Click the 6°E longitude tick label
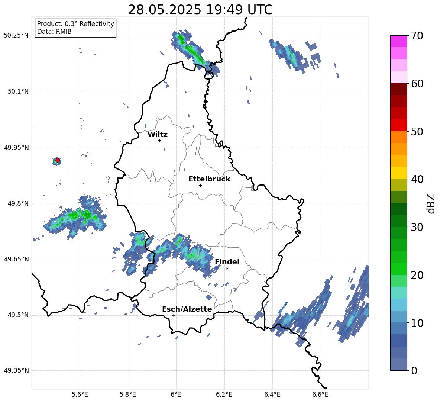The width and height of the screenshot is (440, 402). pyautogui.click(x=176, y=395)
